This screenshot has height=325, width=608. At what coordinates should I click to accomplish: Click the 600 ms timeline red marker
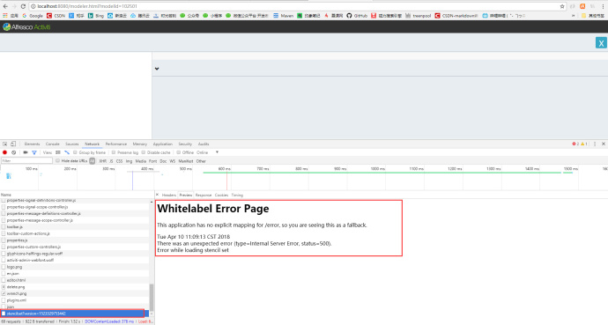click(226, 181)
